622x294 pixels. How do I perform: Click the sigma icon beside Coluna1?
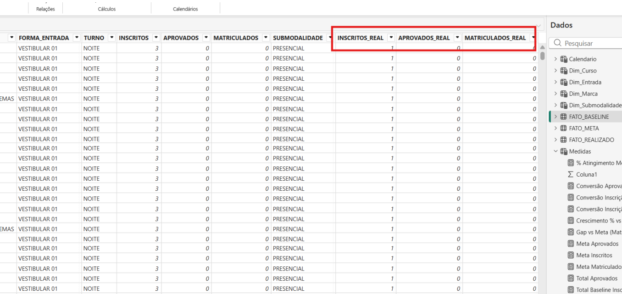pyautogui.click(x=571, y=174)
